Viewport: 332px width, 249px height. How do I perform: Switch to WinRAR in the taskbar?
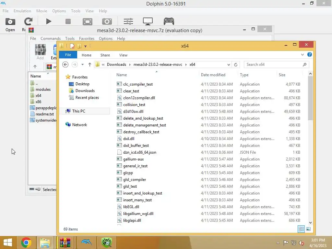pos(65,243)
